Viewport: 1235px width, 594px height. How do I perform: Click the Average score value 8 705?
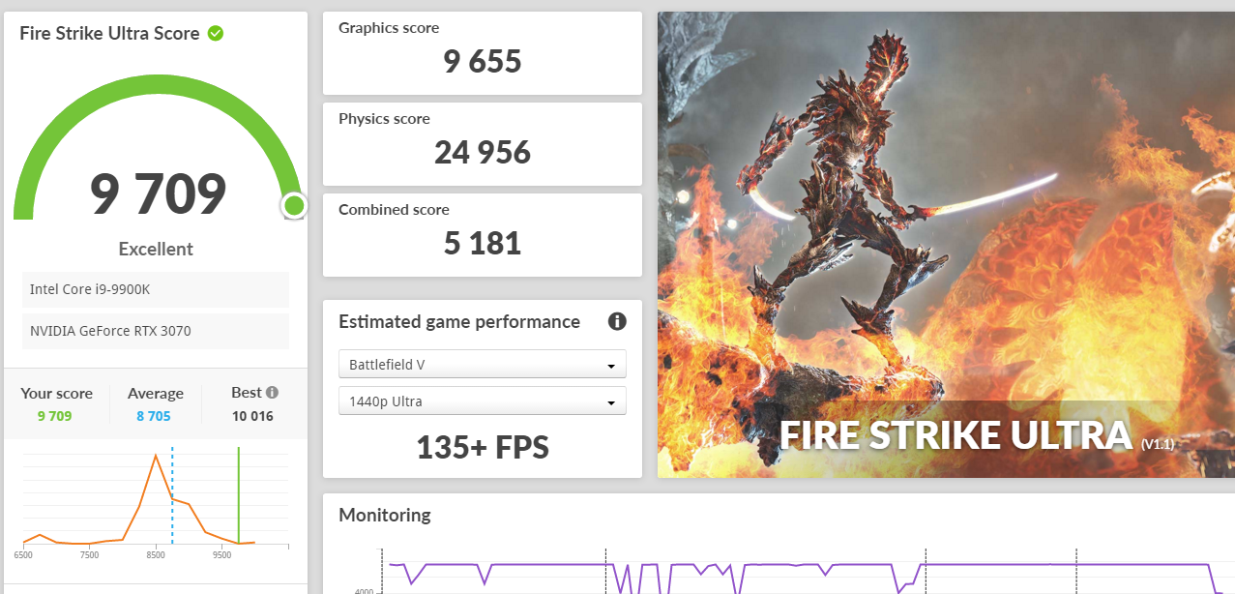155,416
